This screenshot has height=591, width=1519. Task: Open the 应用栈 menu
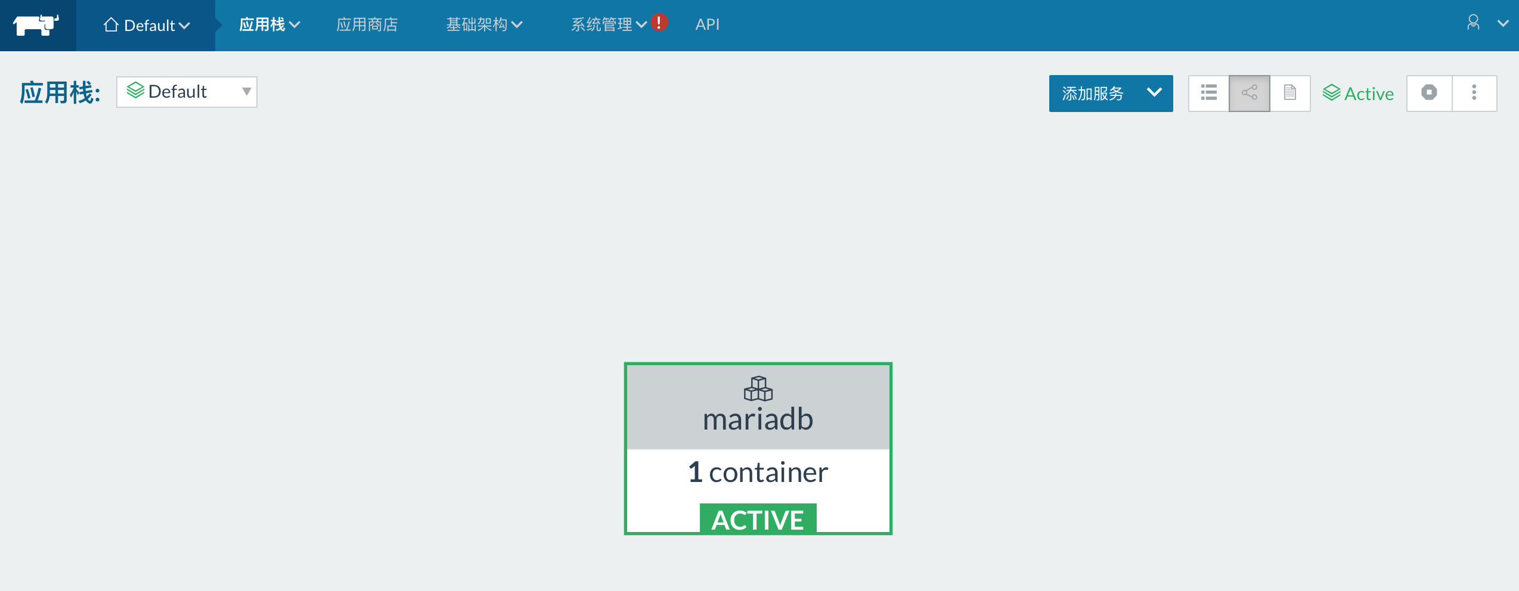(269, 25)
